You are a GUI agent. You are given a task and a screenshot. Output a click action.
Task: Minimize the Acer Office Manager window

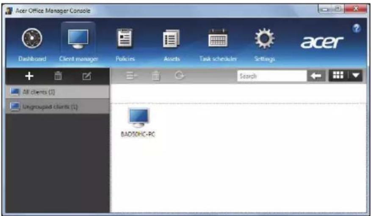(325, 9)
